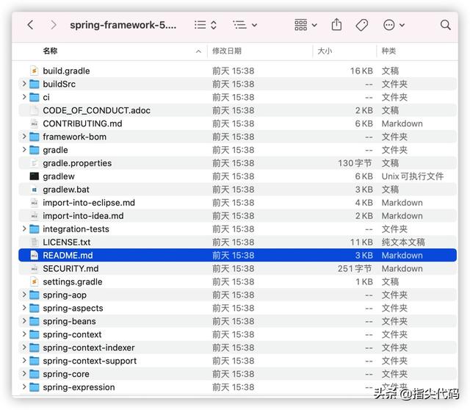Image resolution: width=470 pixels, height=410 pixels.
Task: Click the Search magnifier icon
Action: click(446, 24)
